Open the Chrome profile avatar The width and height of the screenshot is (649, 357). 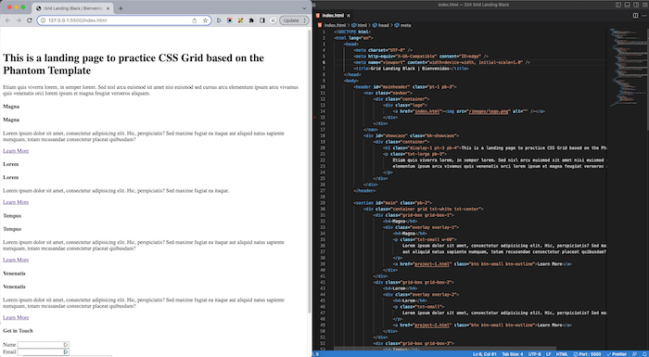[274, 20]
